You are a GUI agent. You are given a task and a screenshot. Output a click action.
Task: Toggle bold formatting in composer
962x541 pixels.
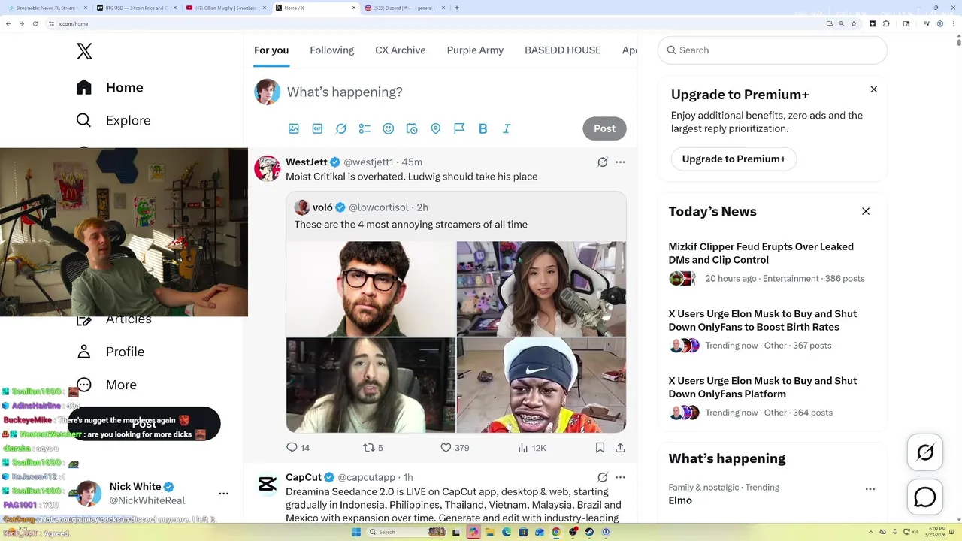click(483, 128)
